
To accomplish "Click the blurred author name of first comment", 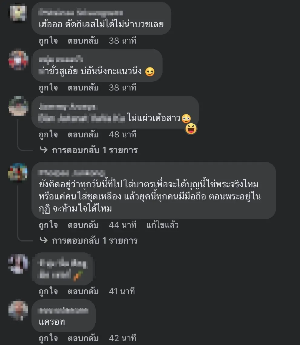I will [x=80, y=12].
